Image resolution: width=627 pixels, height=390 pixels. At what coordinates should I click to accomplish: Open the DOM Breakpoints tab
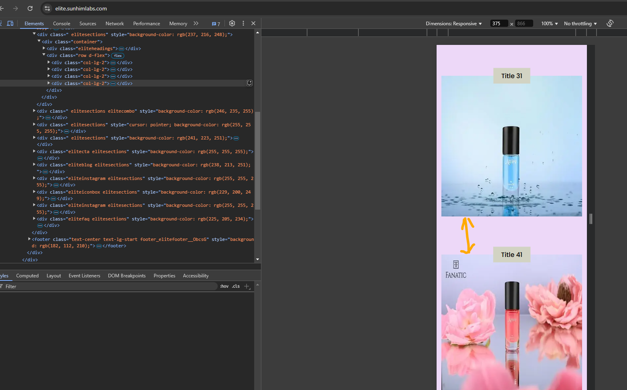(127, 276)
